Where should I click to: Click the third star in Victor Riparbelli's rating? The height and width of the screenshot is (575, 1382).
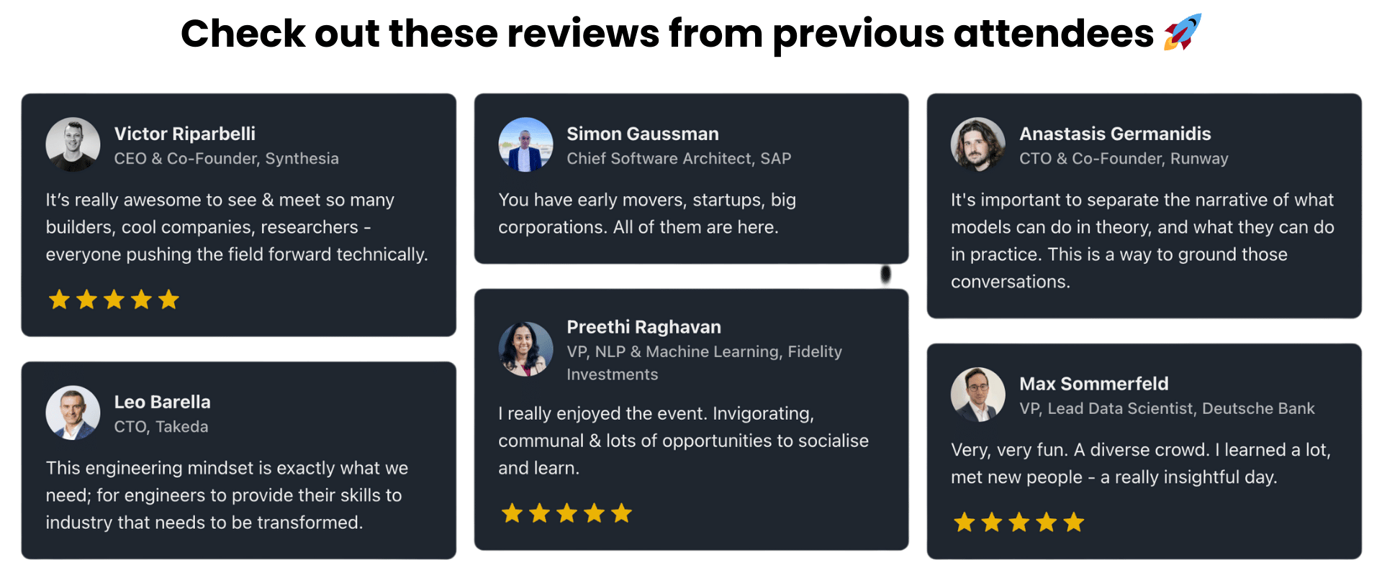(x=114, y=299)
